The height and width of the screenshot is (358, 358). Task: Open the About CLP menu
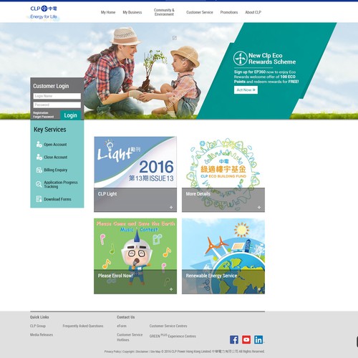253,12
